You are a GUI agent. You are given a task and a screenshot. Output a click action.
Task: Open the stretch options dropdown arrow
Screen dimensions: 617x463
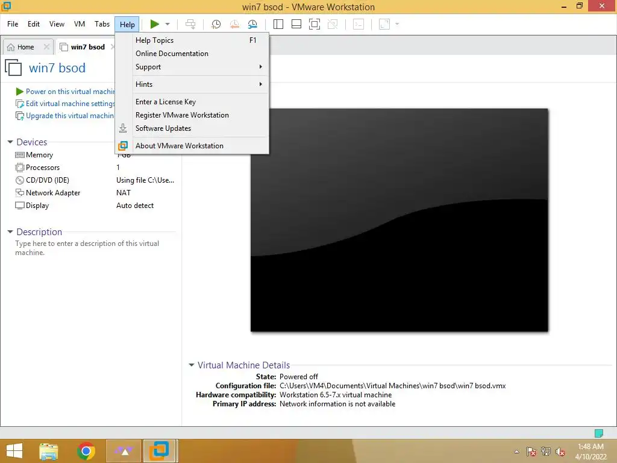pos(397,24)
